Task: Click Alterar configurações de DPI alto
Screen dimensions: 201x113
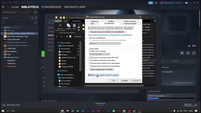Action: [x=101, y=69]
